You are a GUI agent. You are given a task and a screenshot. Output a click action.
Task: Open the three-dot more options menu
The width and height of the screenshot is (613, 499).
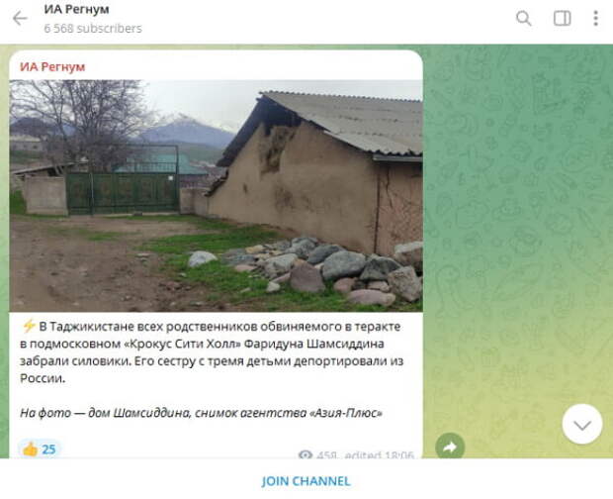(x=595, y=18)
